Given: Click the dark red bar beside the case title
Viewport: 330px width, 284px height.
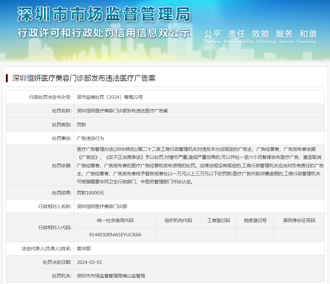Looking at the screenshot, I should click(7, 78).
